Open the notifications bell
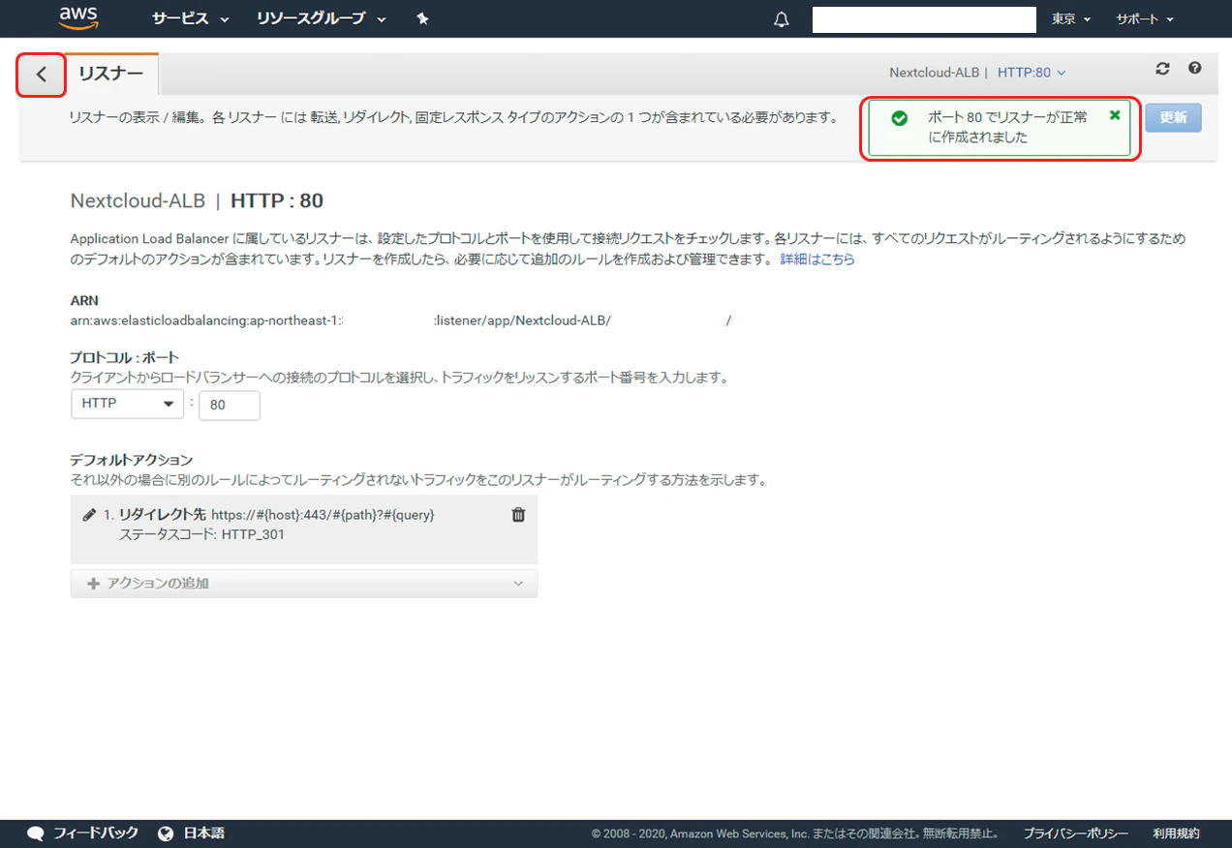1232x848 pixels. (x=782, y=19)
